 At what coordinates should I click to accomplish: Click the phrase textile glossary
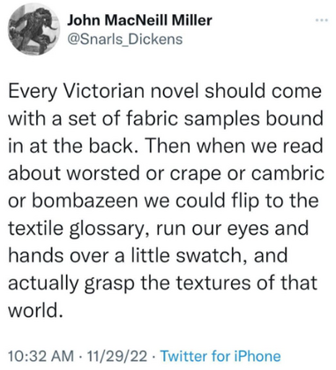(x=78, y=229)
